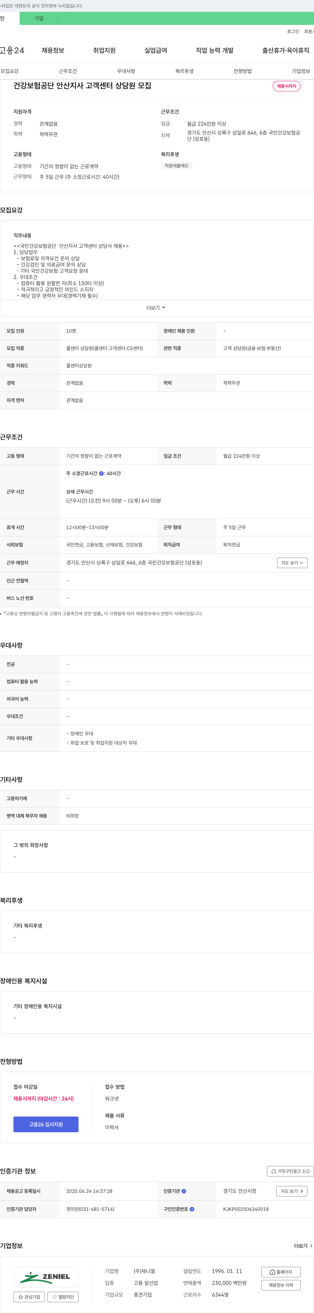Image resolution: width=314 pixels, height=1313 pixels.
Task: View 채용정보 이력 for the company
Action: coord(281,1285)
